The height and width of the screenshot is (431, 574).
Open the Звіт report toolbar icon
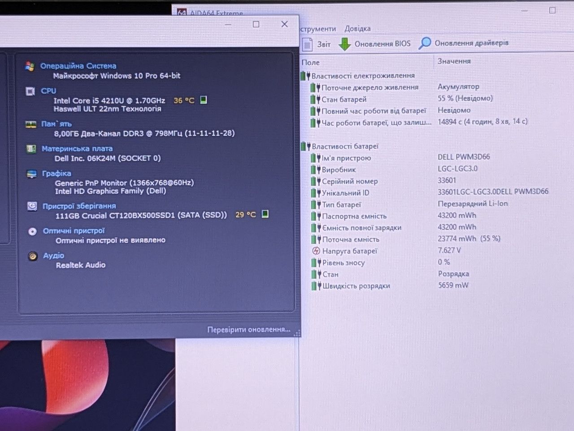[x=308, y=44]
